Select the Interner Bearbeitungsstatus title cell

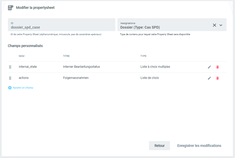pos(81,67)
